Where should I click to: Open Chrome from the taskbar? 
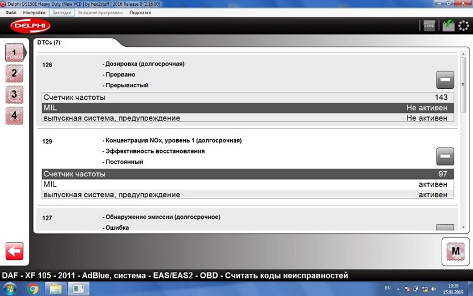pyautogui.click(x=33, y=289)
